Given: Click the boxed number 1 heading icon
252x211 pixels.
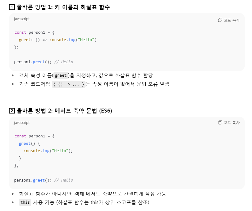Looking at the screenshot, I should click(12, 7).
